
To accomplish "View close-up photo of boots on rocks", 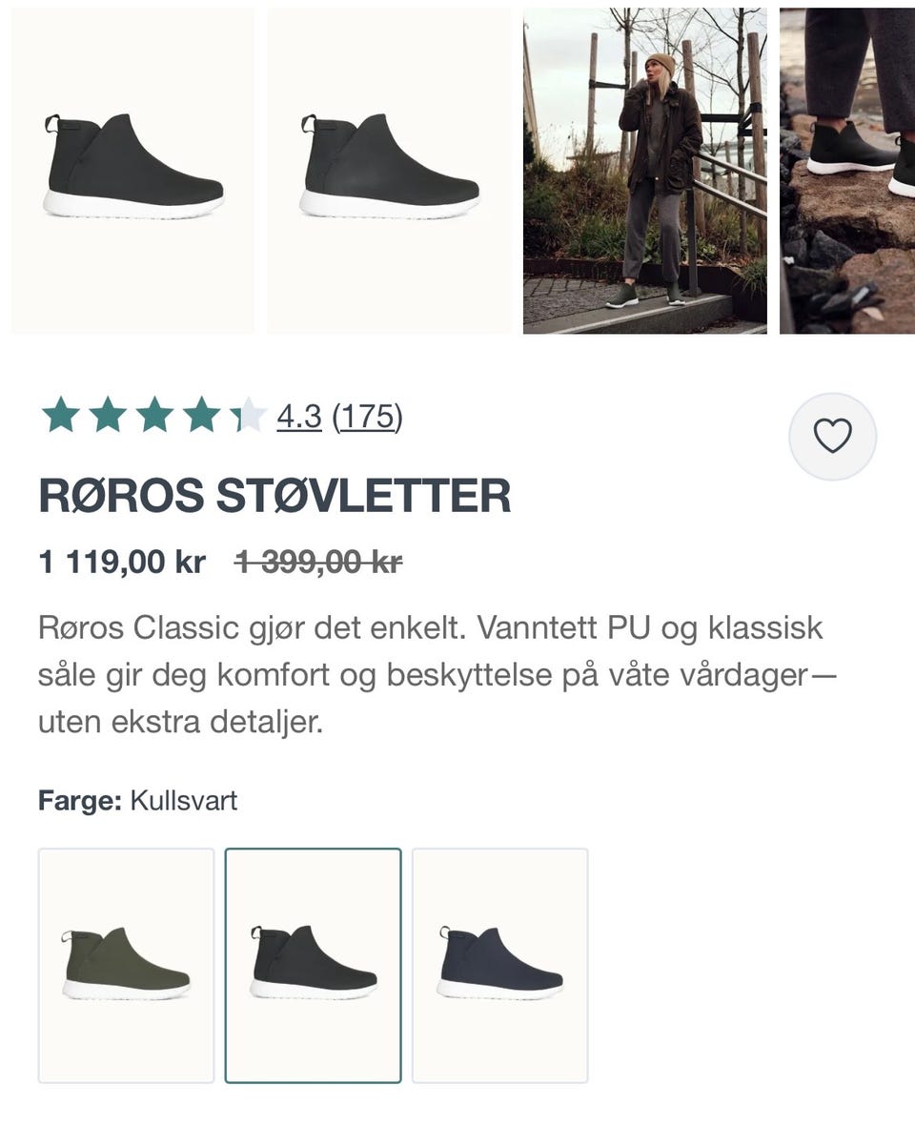I will pyautogui.click(x=847, y=171).
